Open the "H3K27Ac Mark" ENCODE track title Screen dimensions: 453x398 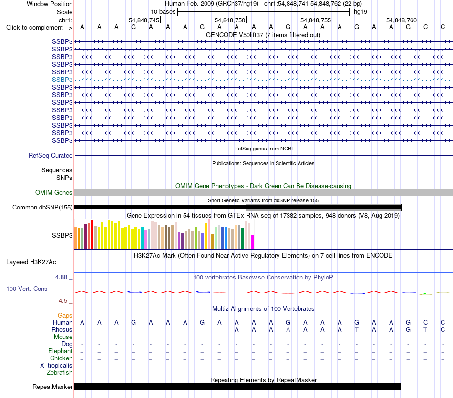263,256
